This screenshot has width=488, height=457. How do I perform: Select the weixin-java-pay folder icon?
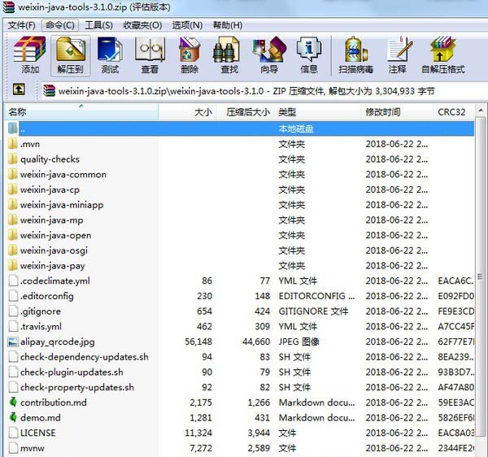click(13, 265)
